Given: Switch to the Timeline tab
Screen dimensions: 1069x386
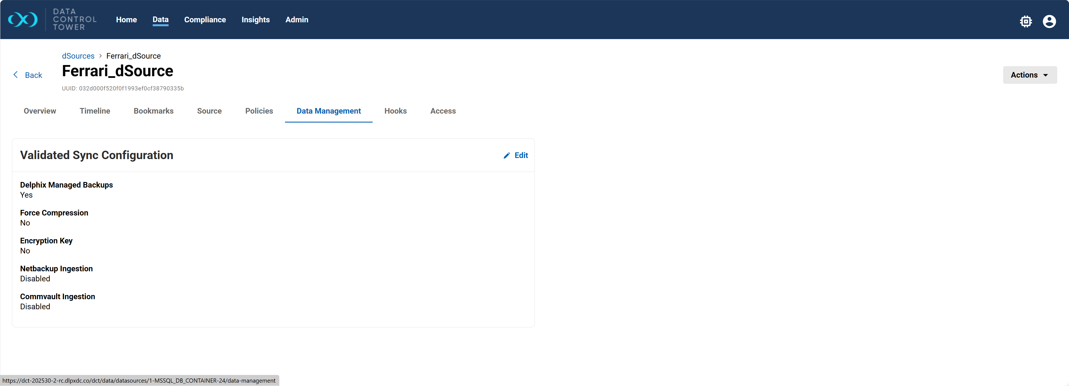Looking at the screenshot, I should [x=95, y=111].
